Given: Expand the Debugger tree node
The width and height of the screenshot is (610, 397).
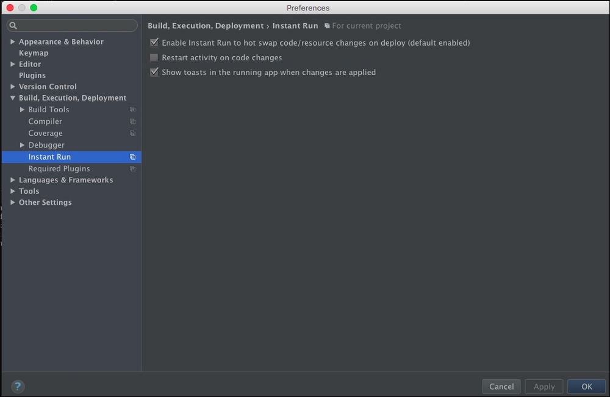Looking at the screenshot, I should point(23,145).
